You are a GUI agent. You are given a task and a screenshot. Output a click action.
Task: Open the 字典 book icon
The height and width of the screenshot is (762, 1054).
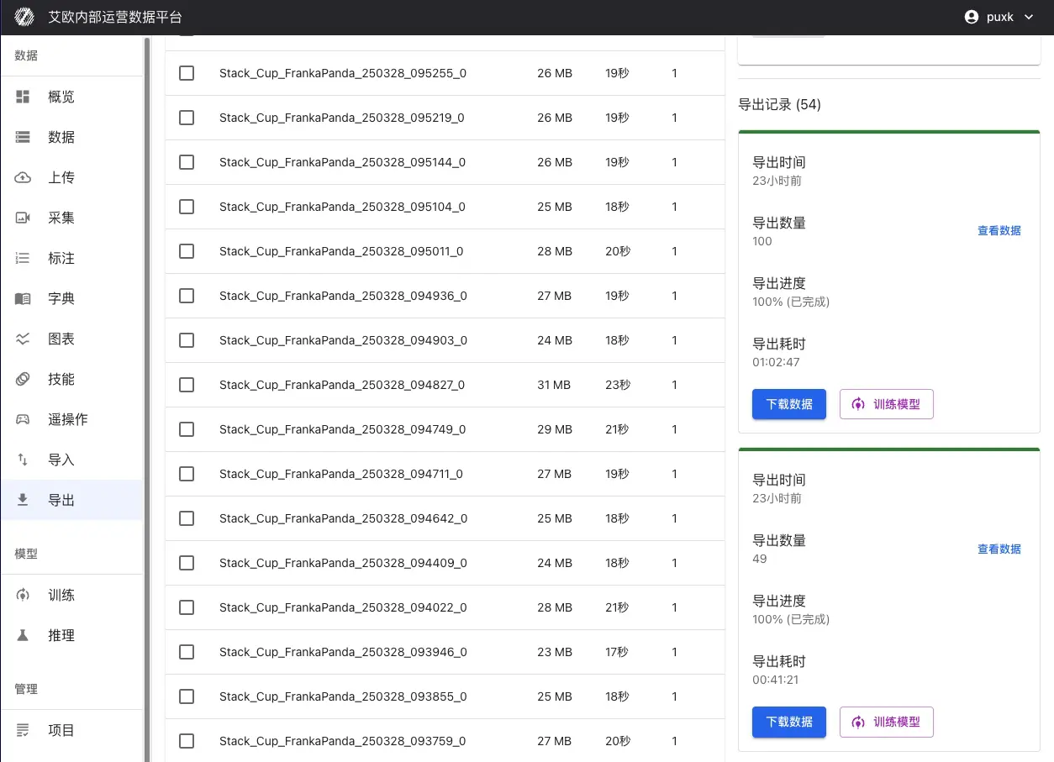(x=24, y=298)
